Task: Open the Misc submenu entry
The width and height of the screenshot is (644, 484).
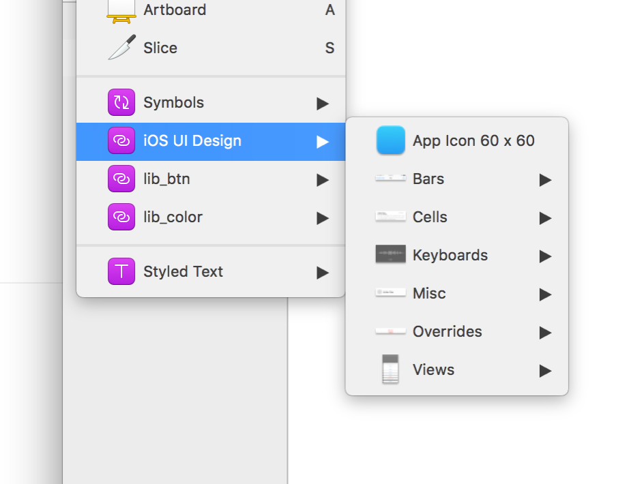Action: (429, 294)
